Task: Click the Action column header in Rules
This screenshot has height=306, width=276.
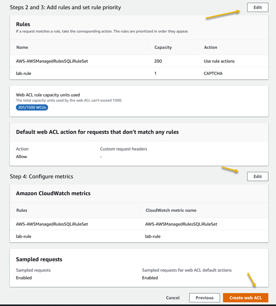Action: tap(210, 47)
